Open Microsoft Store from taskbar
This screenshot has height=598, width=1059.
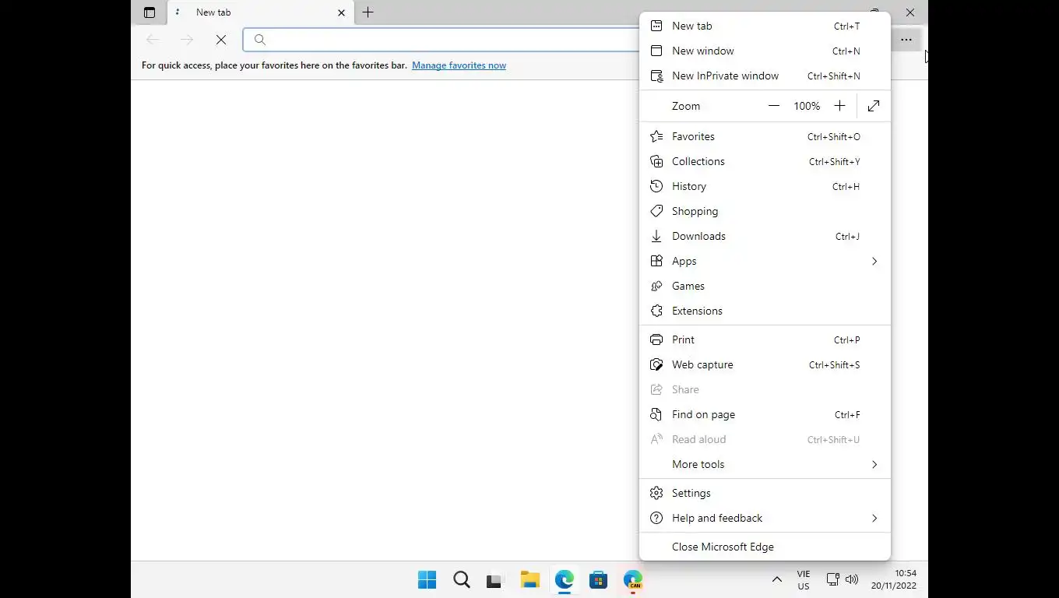(x=598, y=580)
